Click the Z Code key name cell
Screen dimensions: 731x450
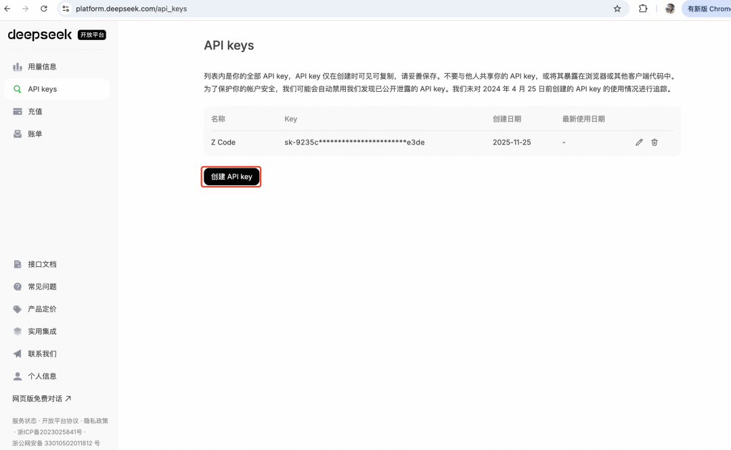[223, 143]
